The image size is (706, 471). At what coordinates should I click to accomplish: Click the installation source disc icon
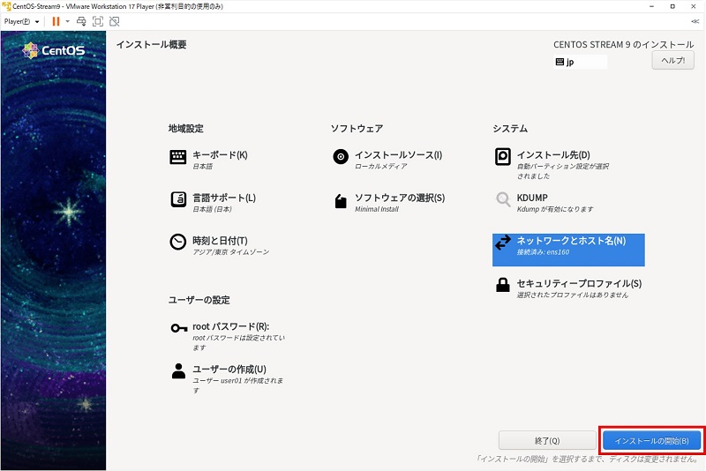pyautogui.click(x=341, y=156)
